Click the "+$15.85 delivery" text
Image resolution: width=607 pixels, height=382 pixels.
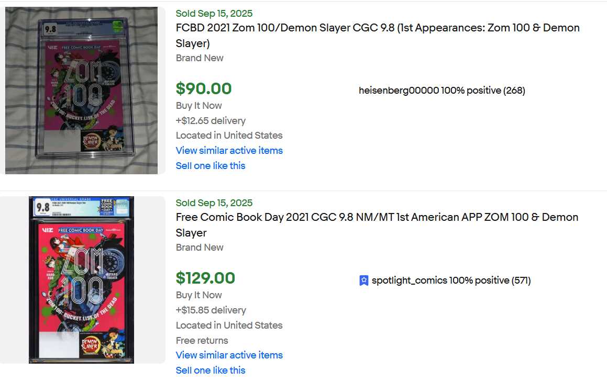[x=211, y=310]
